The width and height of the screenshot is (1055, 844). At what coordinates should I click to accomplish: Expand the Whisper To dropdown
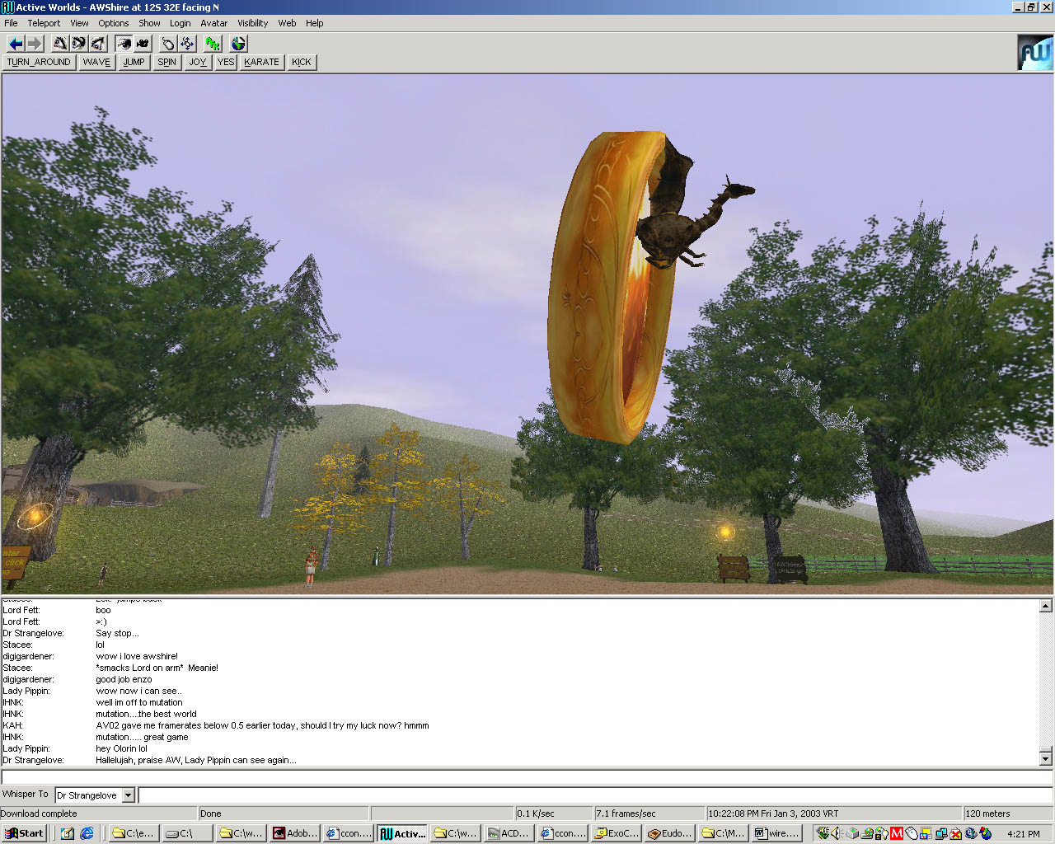pos(128,795)
